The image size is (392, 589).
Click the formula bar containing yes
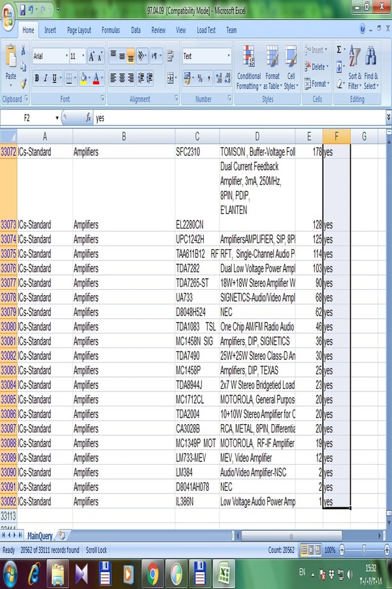(238, 118)
